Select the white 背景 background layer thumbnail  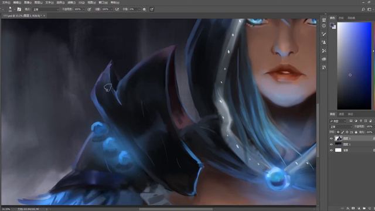pos(338,150)
